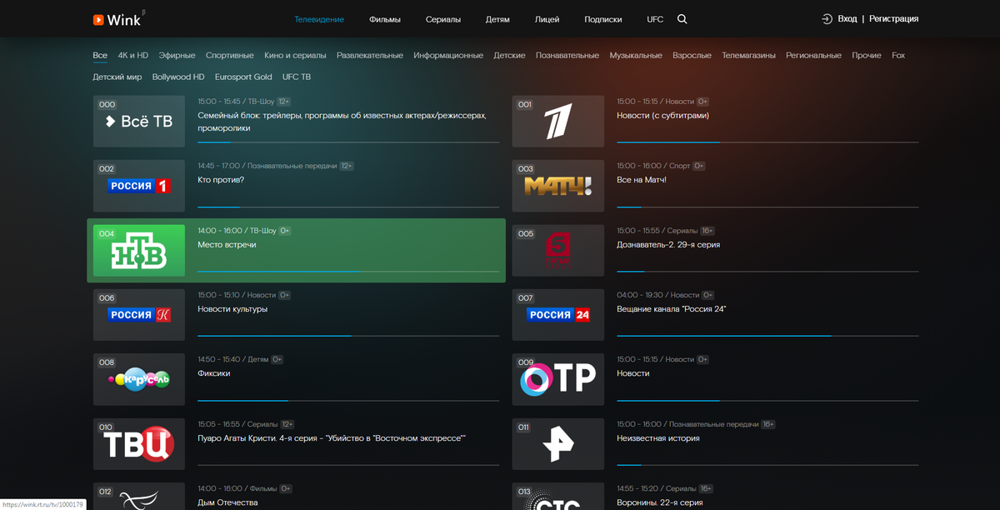This screenshot has height=510, width=1000.
Task: Go to Телевидение section
Action: pyautogui.click(x=319, y=19)
